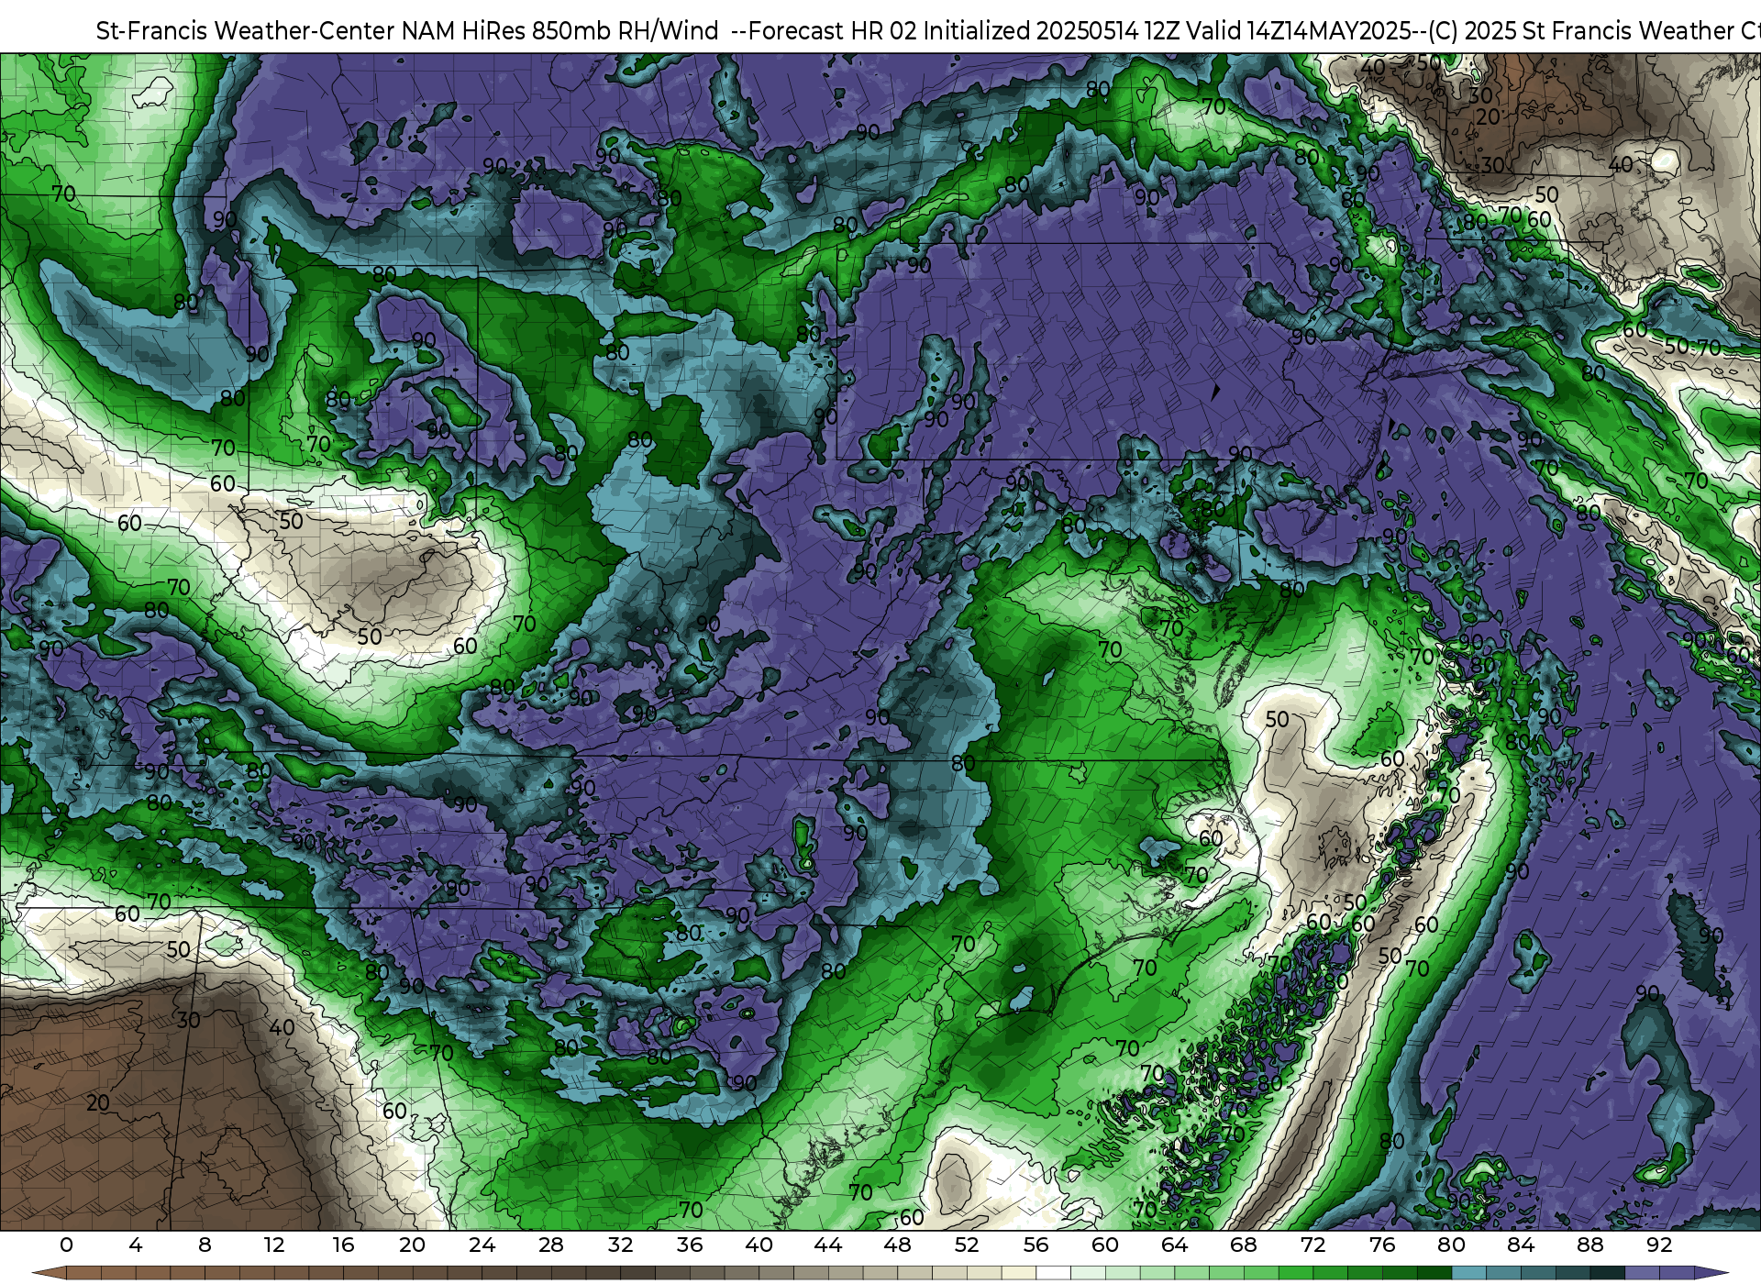1761x1284 pixels.
Task: Click colorbar tick label '12'
Action: (x=273, y=1245)
